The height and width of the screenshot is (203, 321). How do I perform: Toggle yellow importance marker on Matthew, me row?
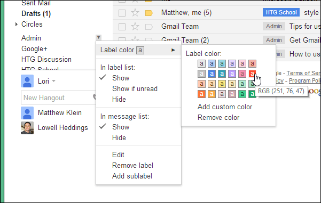coord(149,13)
